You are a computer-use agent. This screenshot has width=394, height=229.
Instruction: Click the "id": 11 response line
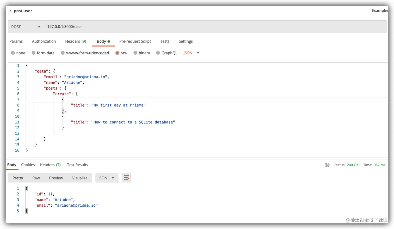pyautogui.click(x=44, y=194)
